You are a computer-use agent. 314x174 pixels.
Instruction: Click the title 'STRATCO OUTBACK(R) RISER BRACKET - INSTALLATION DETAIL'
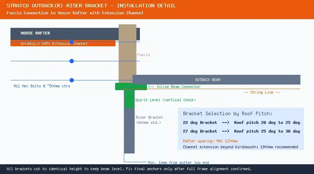tap(91, 6)
